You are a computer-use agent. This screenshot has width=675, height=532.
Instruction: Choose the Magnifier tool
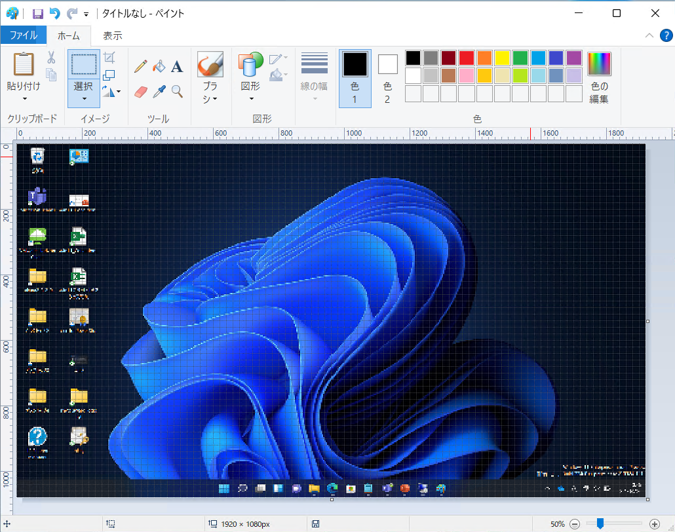pos(177,91)
